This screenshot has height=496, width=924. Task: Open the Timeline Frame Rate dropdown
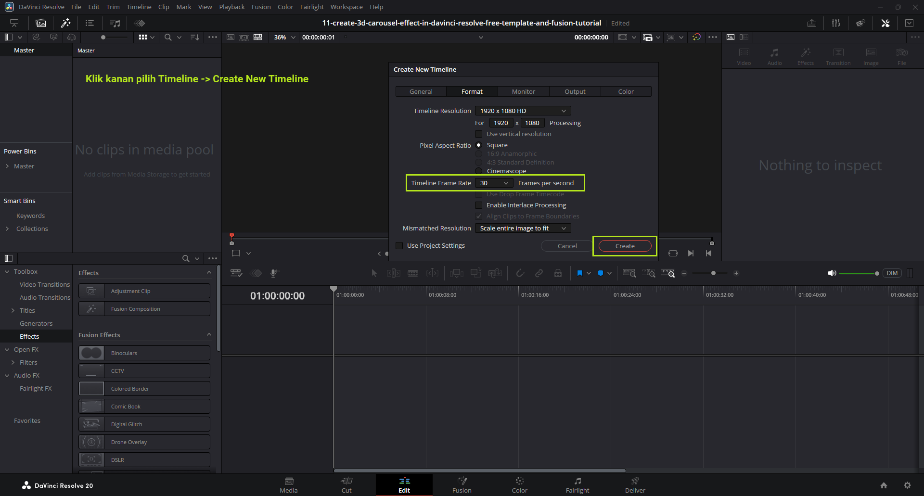pos(494,183)
